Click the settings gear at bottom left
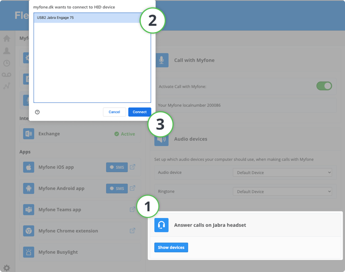Image resolution: width=345 pixels, height=272 pixels. point(7,268)
